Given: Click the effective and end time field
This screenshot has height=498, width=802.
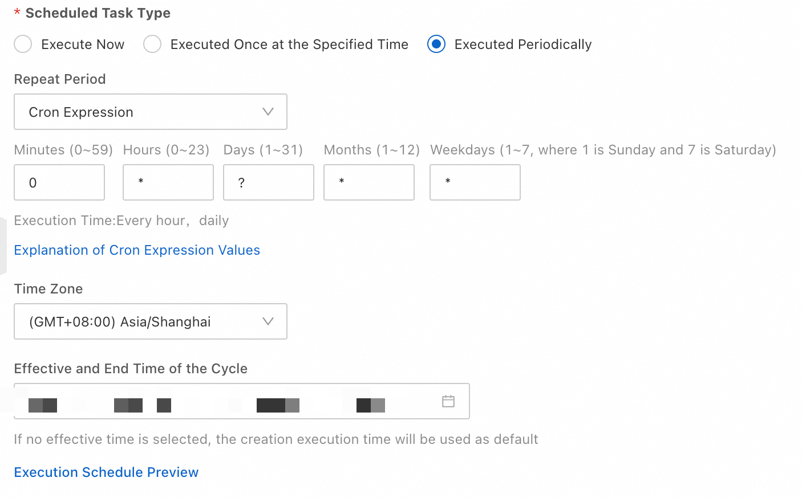Looking at the screenshot, I should 228,401.
